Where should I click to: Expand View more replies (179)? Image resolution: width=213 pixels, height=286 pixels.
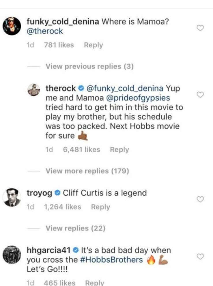point(87,171)
